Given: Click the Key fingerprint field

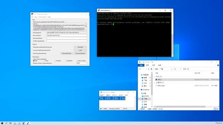Looking at the screenshot, I should (67, 33).
